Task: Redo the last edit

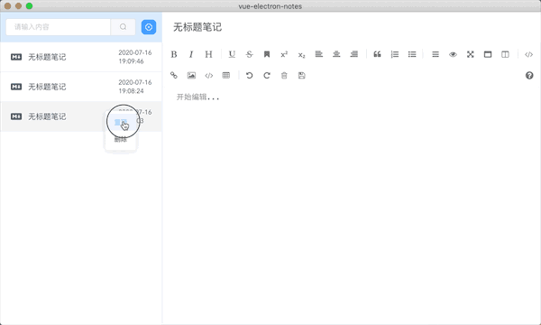Action: pyautogui.click(x=267, y=75)
